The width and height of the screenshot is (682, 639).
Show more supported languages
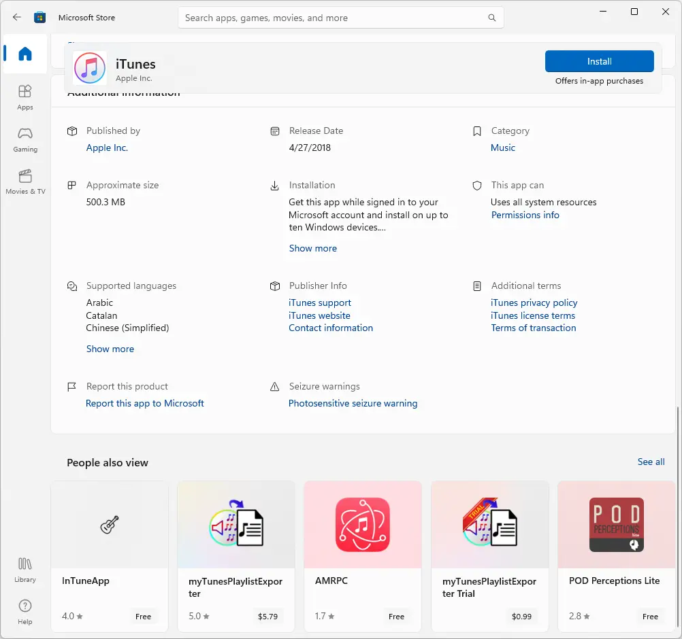[x=110, y=349]
